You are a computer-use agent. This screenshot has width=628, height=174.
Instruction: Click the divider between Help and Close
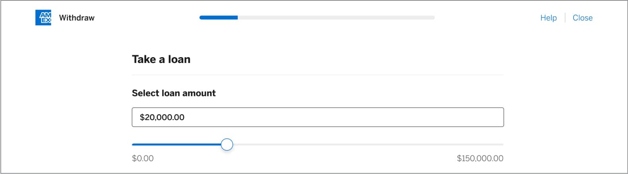[565, 18]
